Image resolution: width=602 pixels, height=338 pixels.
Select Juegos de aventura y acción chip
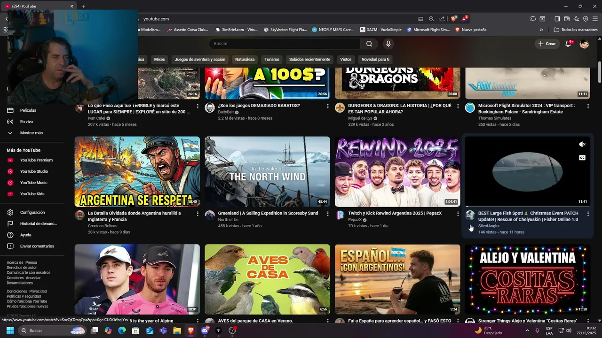click(x=200, y=59)
